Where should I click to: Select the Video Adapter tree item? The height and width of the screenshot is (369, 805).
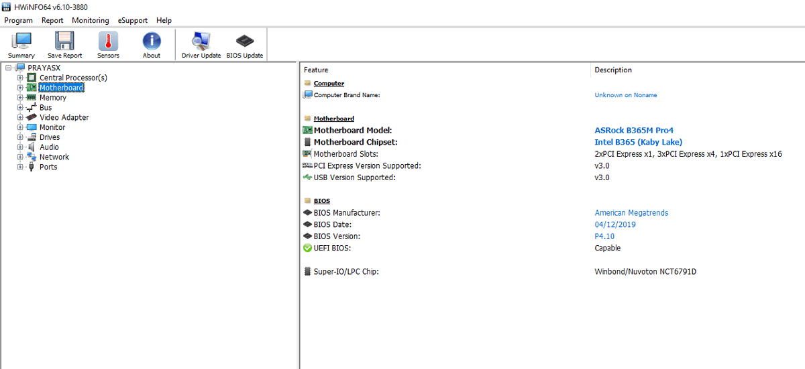pos(64,117)
